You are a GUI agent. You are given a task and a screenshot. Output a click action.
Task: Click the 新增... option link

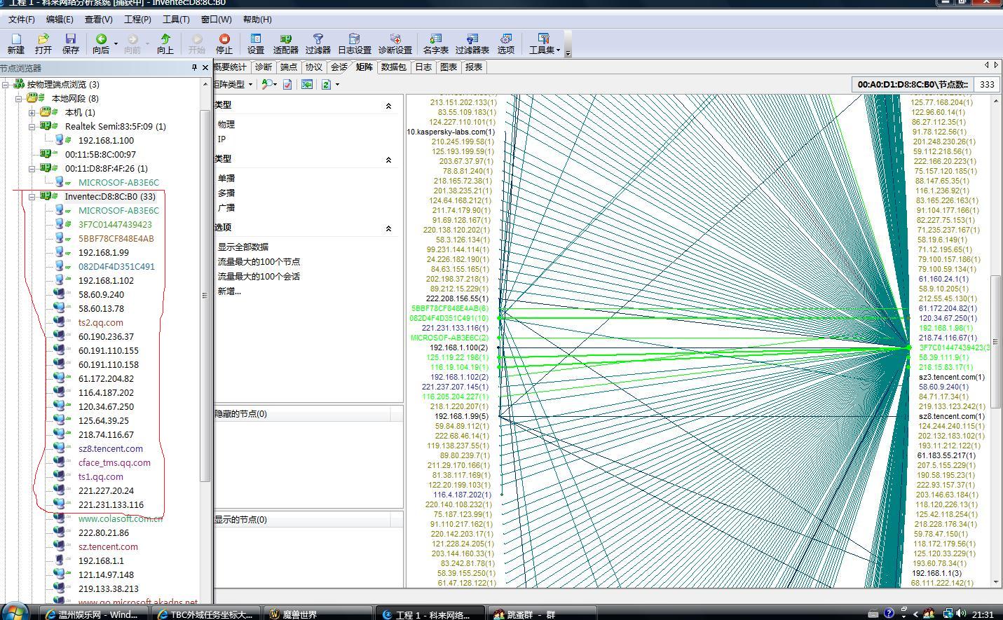click(x=229, y=291)
